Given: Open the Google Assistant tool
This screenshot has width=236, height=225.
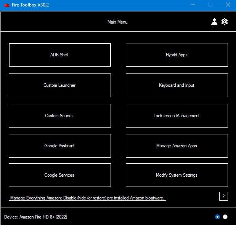Looking at the screenshot, I should tap(60, 146).
